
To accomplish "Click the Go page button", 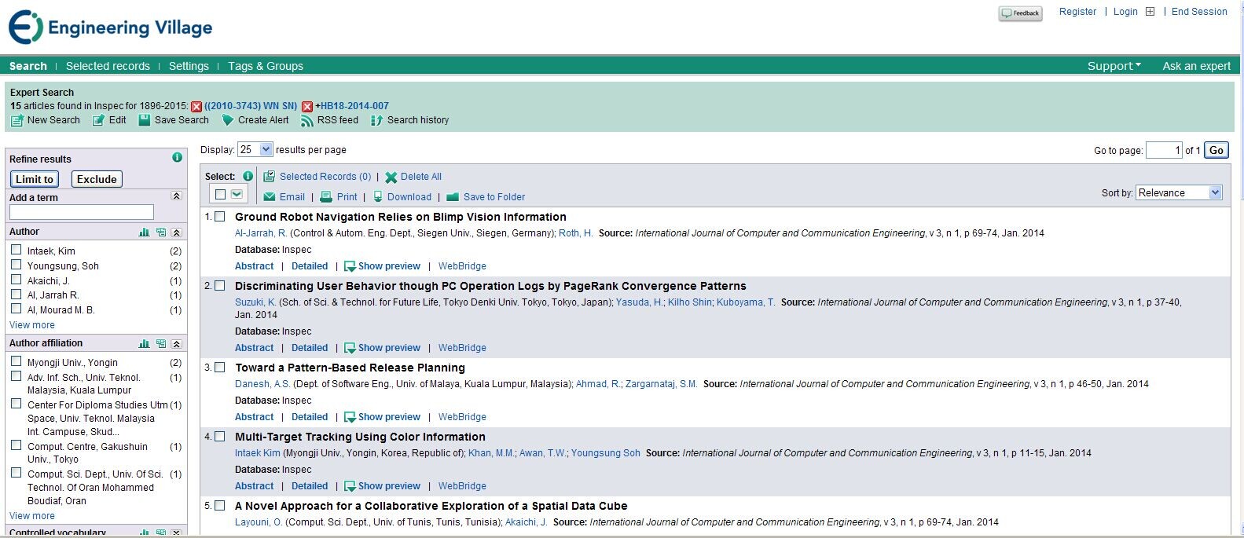I will pyautogui.click(x=1216, y=150).
